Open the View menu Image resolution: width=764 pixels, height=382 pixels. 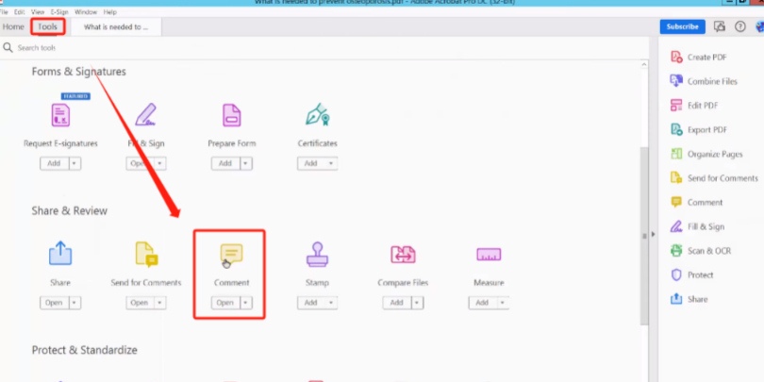[38, 11]
